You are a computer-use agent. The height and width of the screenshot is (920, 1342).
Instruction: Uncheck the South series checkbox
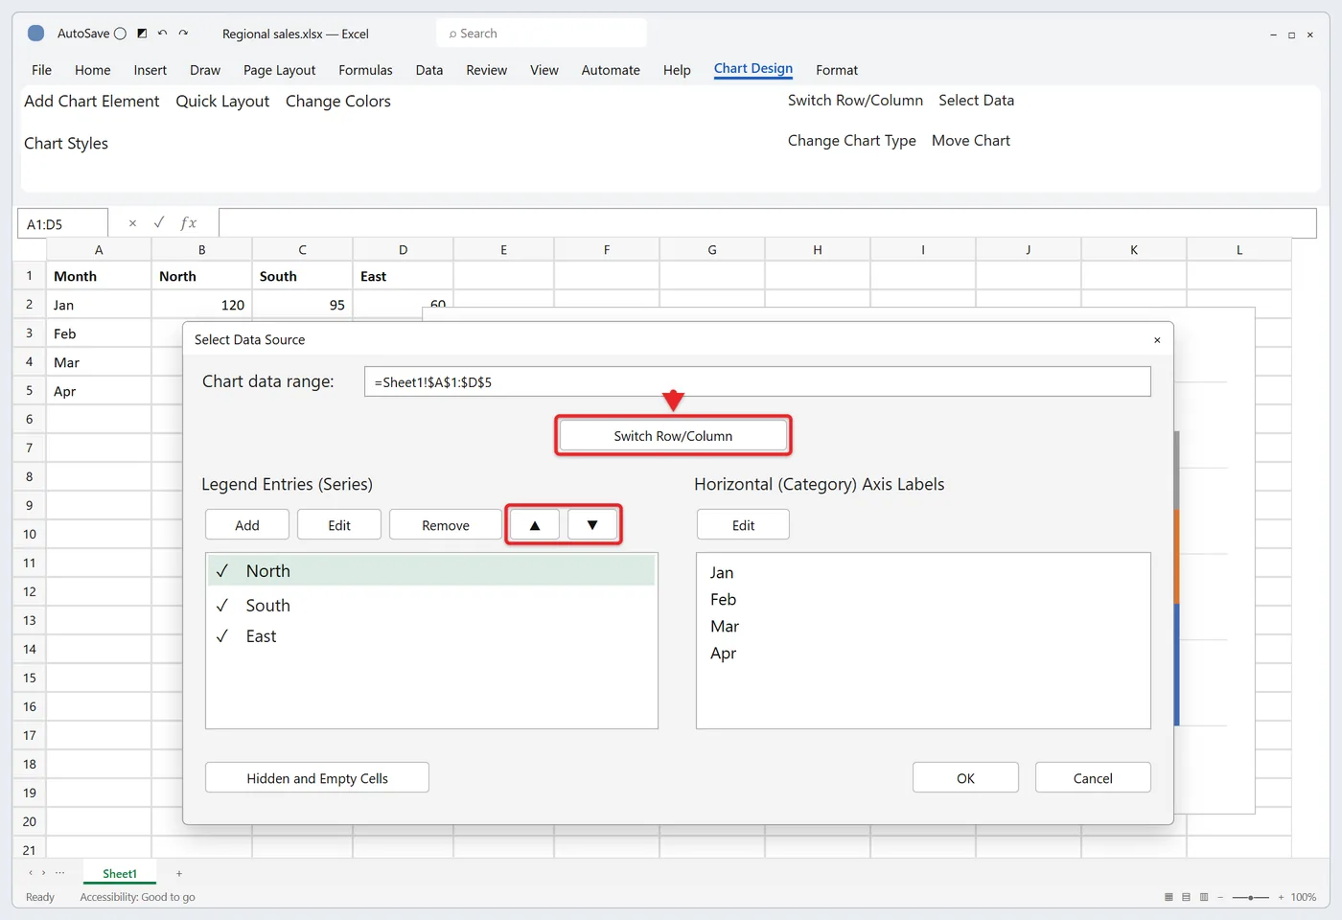pos(222,606)
